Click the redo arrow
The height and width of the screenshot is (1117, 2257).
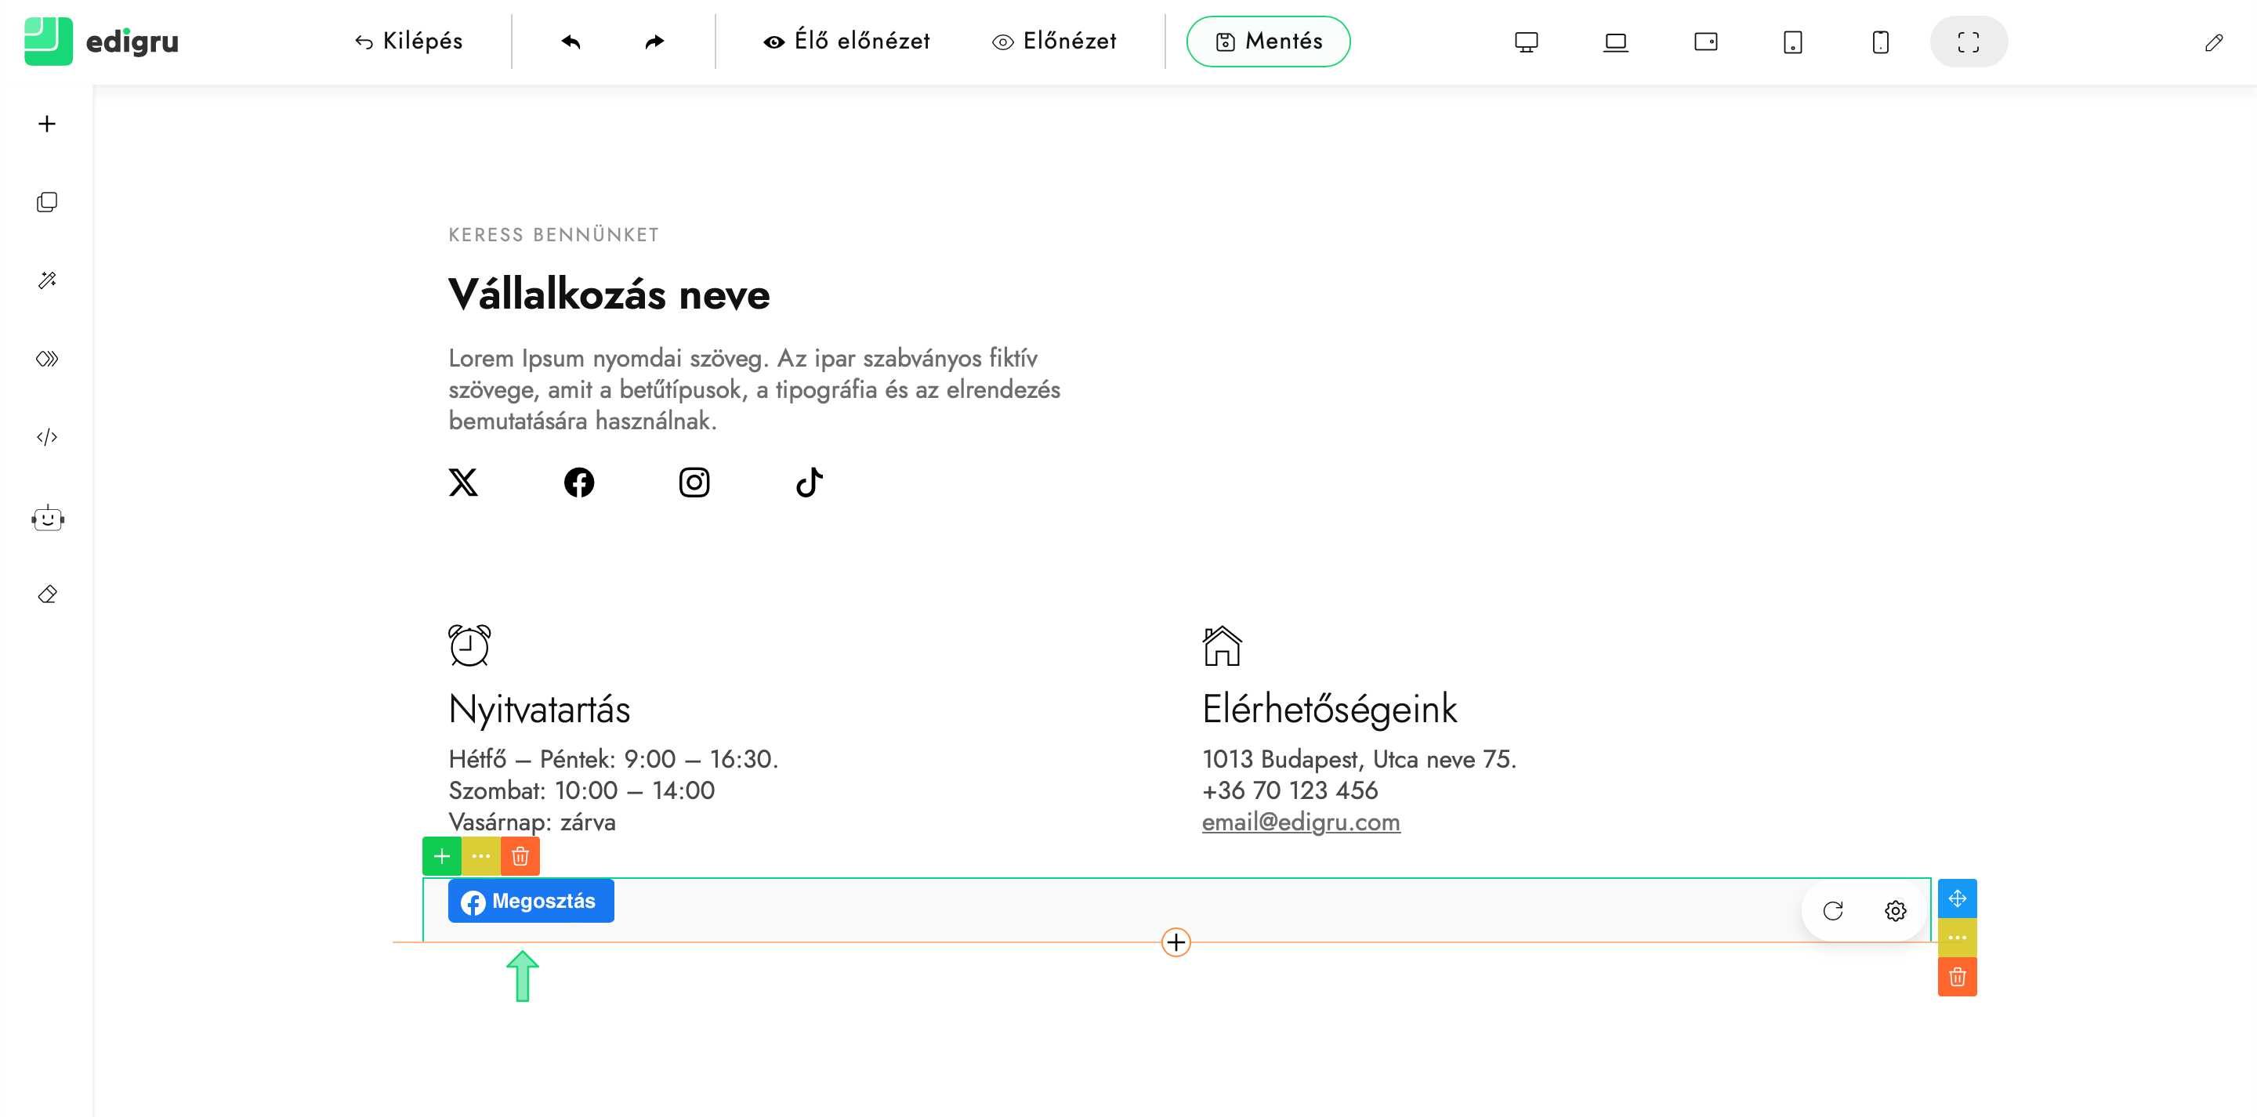click(x=654, y=42)
